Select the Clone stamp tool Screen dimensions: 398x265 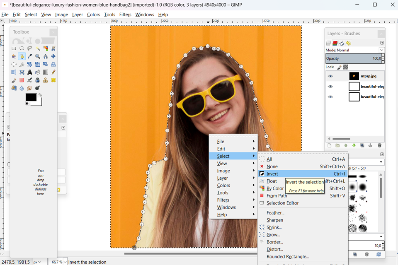[x=46, y=80]
